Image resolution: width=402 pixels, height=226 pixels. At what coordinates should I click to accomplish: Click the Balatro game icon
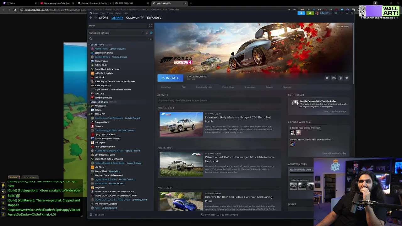[92, 110]
